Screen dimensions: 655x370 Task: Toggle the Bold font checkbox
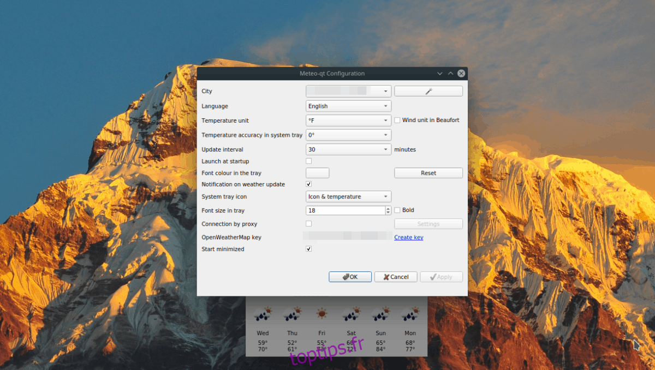[397, 210]
